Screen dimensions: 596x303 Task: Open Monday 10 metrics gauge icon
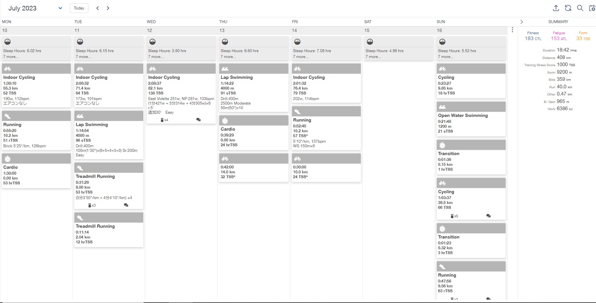point(8,42)
